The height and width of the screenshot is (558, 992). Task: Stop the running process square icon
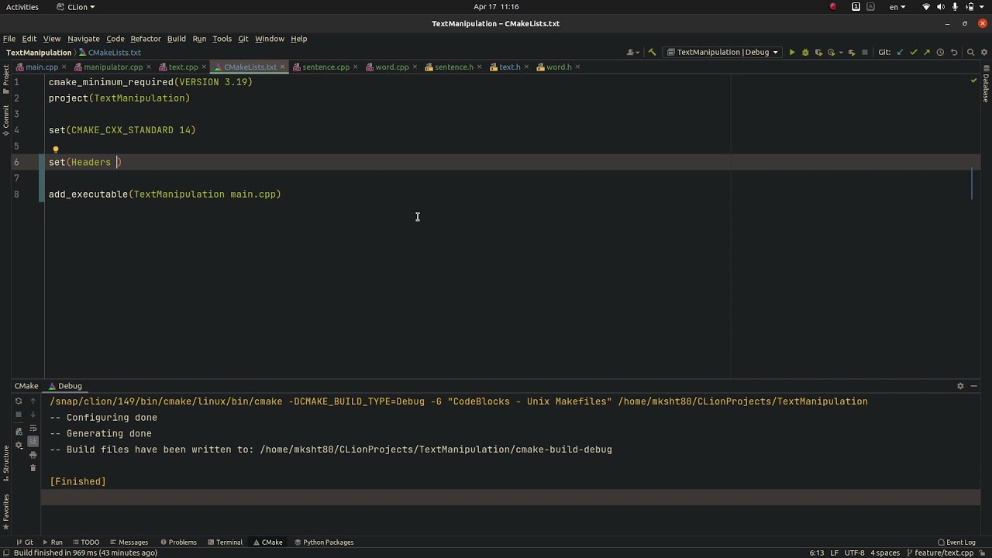(x=865, y=53)
